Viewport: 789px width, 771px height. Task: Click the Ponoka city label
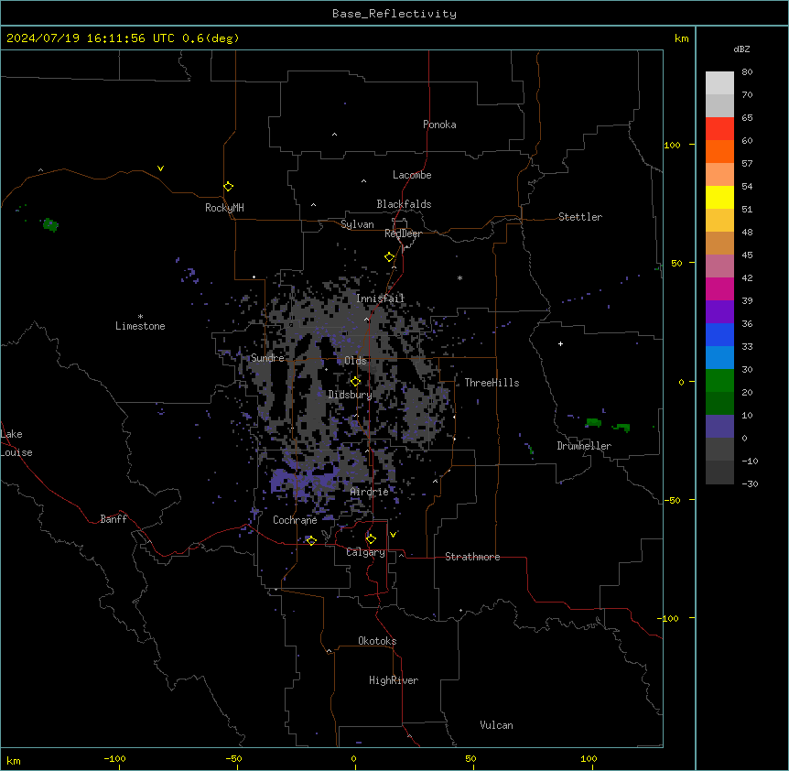pos(439,125)
